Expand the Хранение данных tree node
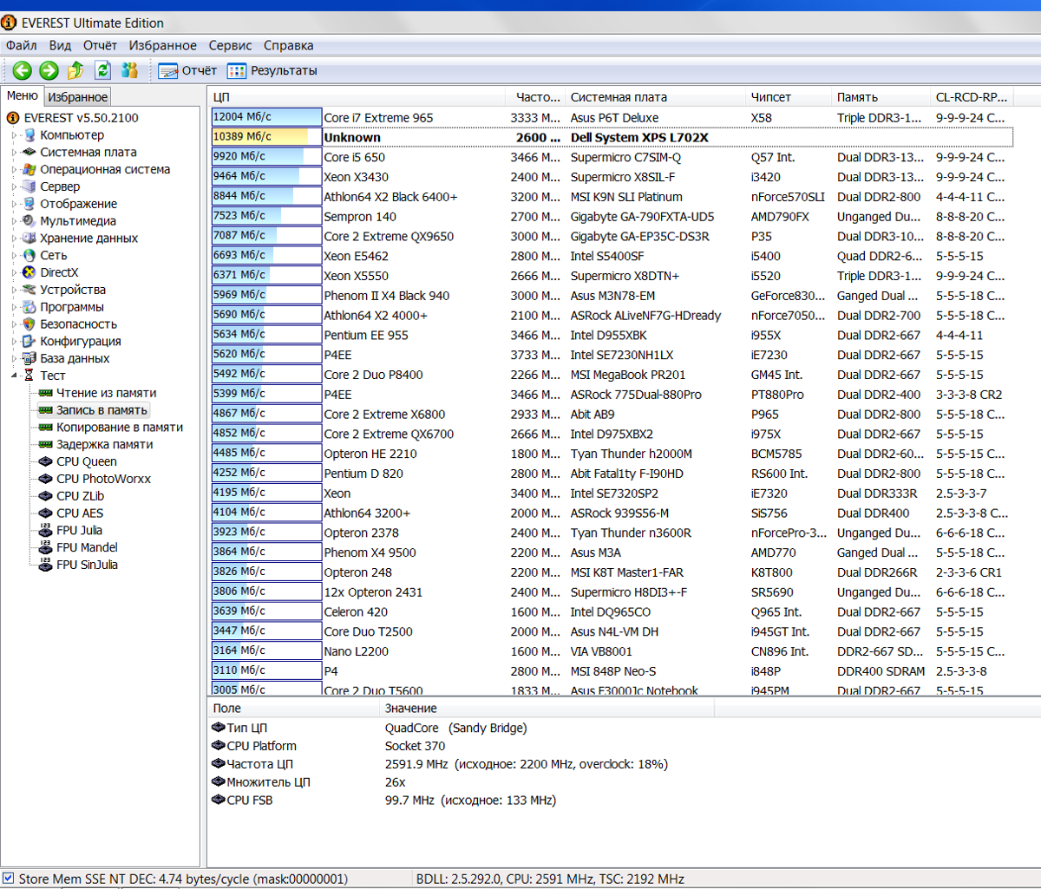The image size is (1041, 889). [13, 239]
